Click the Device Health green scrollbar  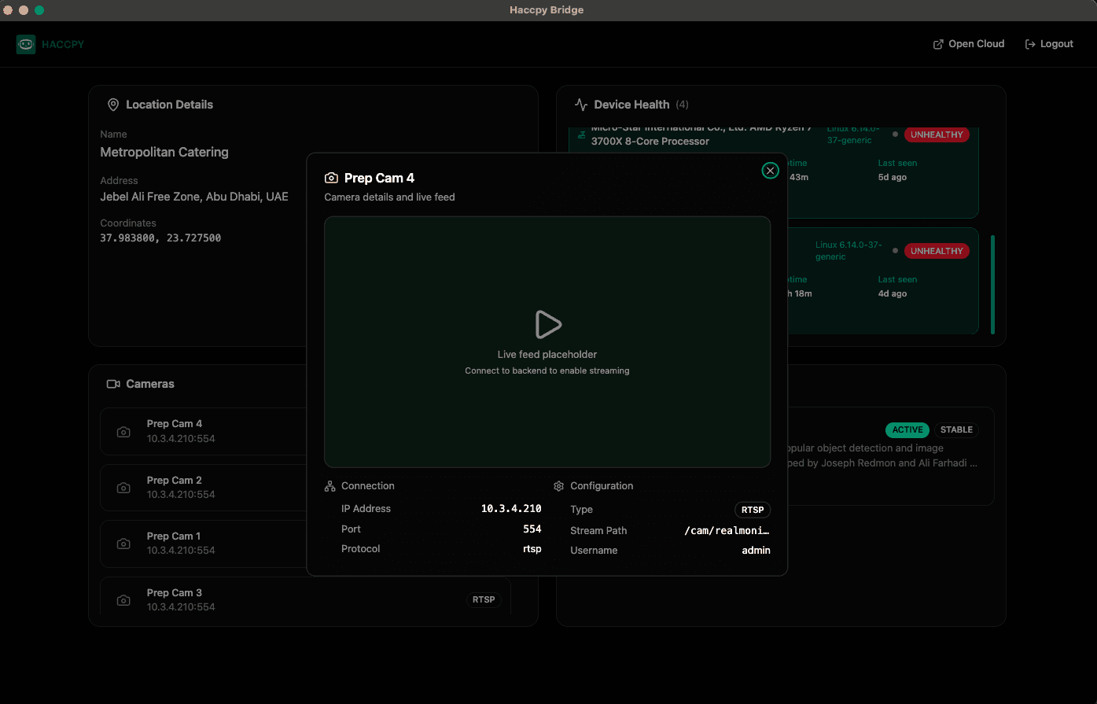(x=992, y=284)
